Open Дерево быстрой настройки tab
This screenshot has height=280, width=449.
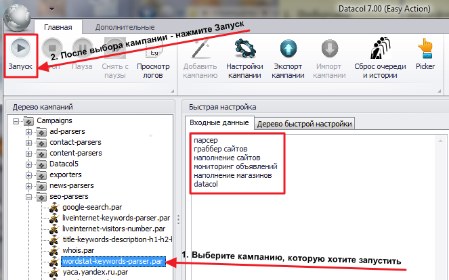(304, 124)
